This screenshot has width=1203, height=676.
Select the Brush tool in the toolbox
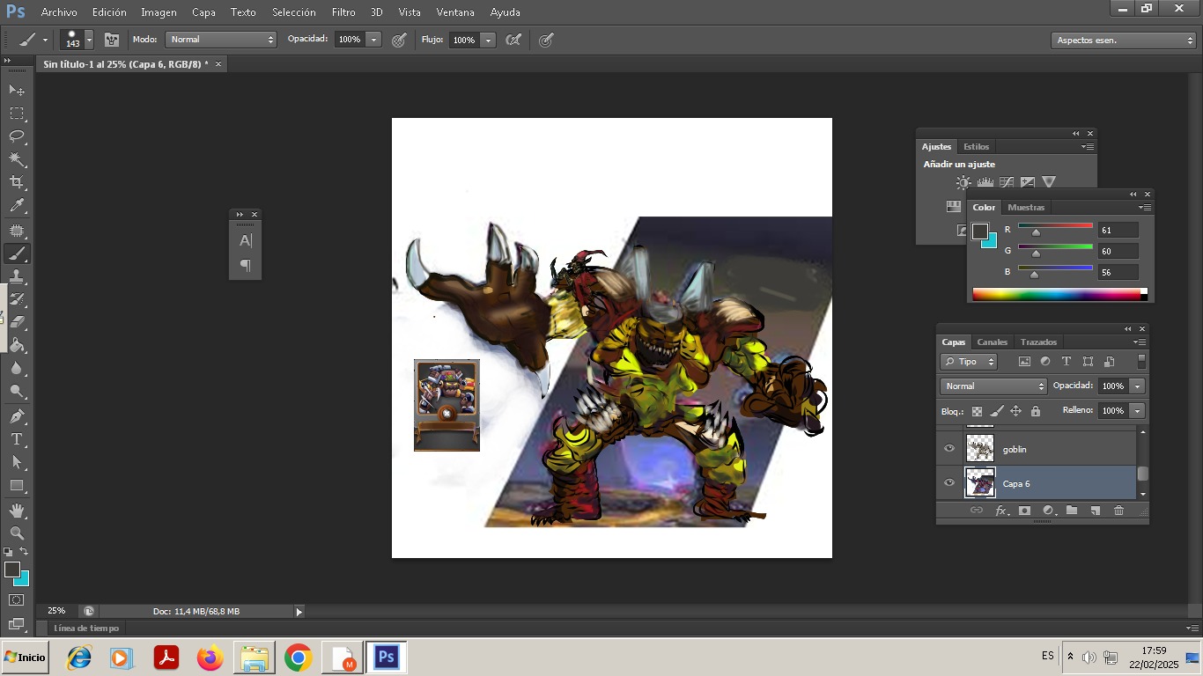coord(17,253)
